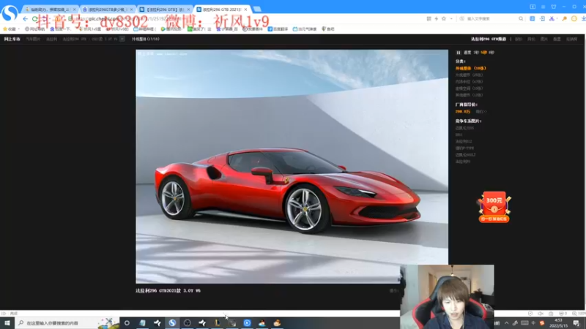Open the grid apps icon in address bar
586x329 pixels.
tap(429, 19)
